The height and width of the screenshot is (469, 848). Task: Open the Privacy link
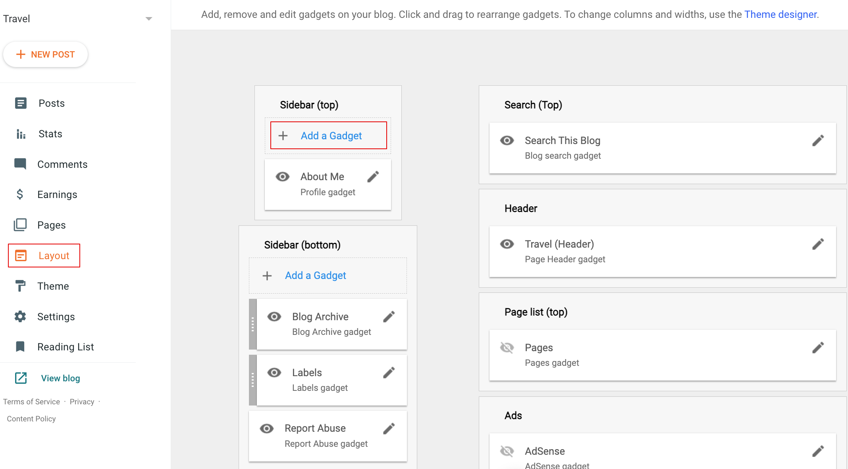coord(82,402)
